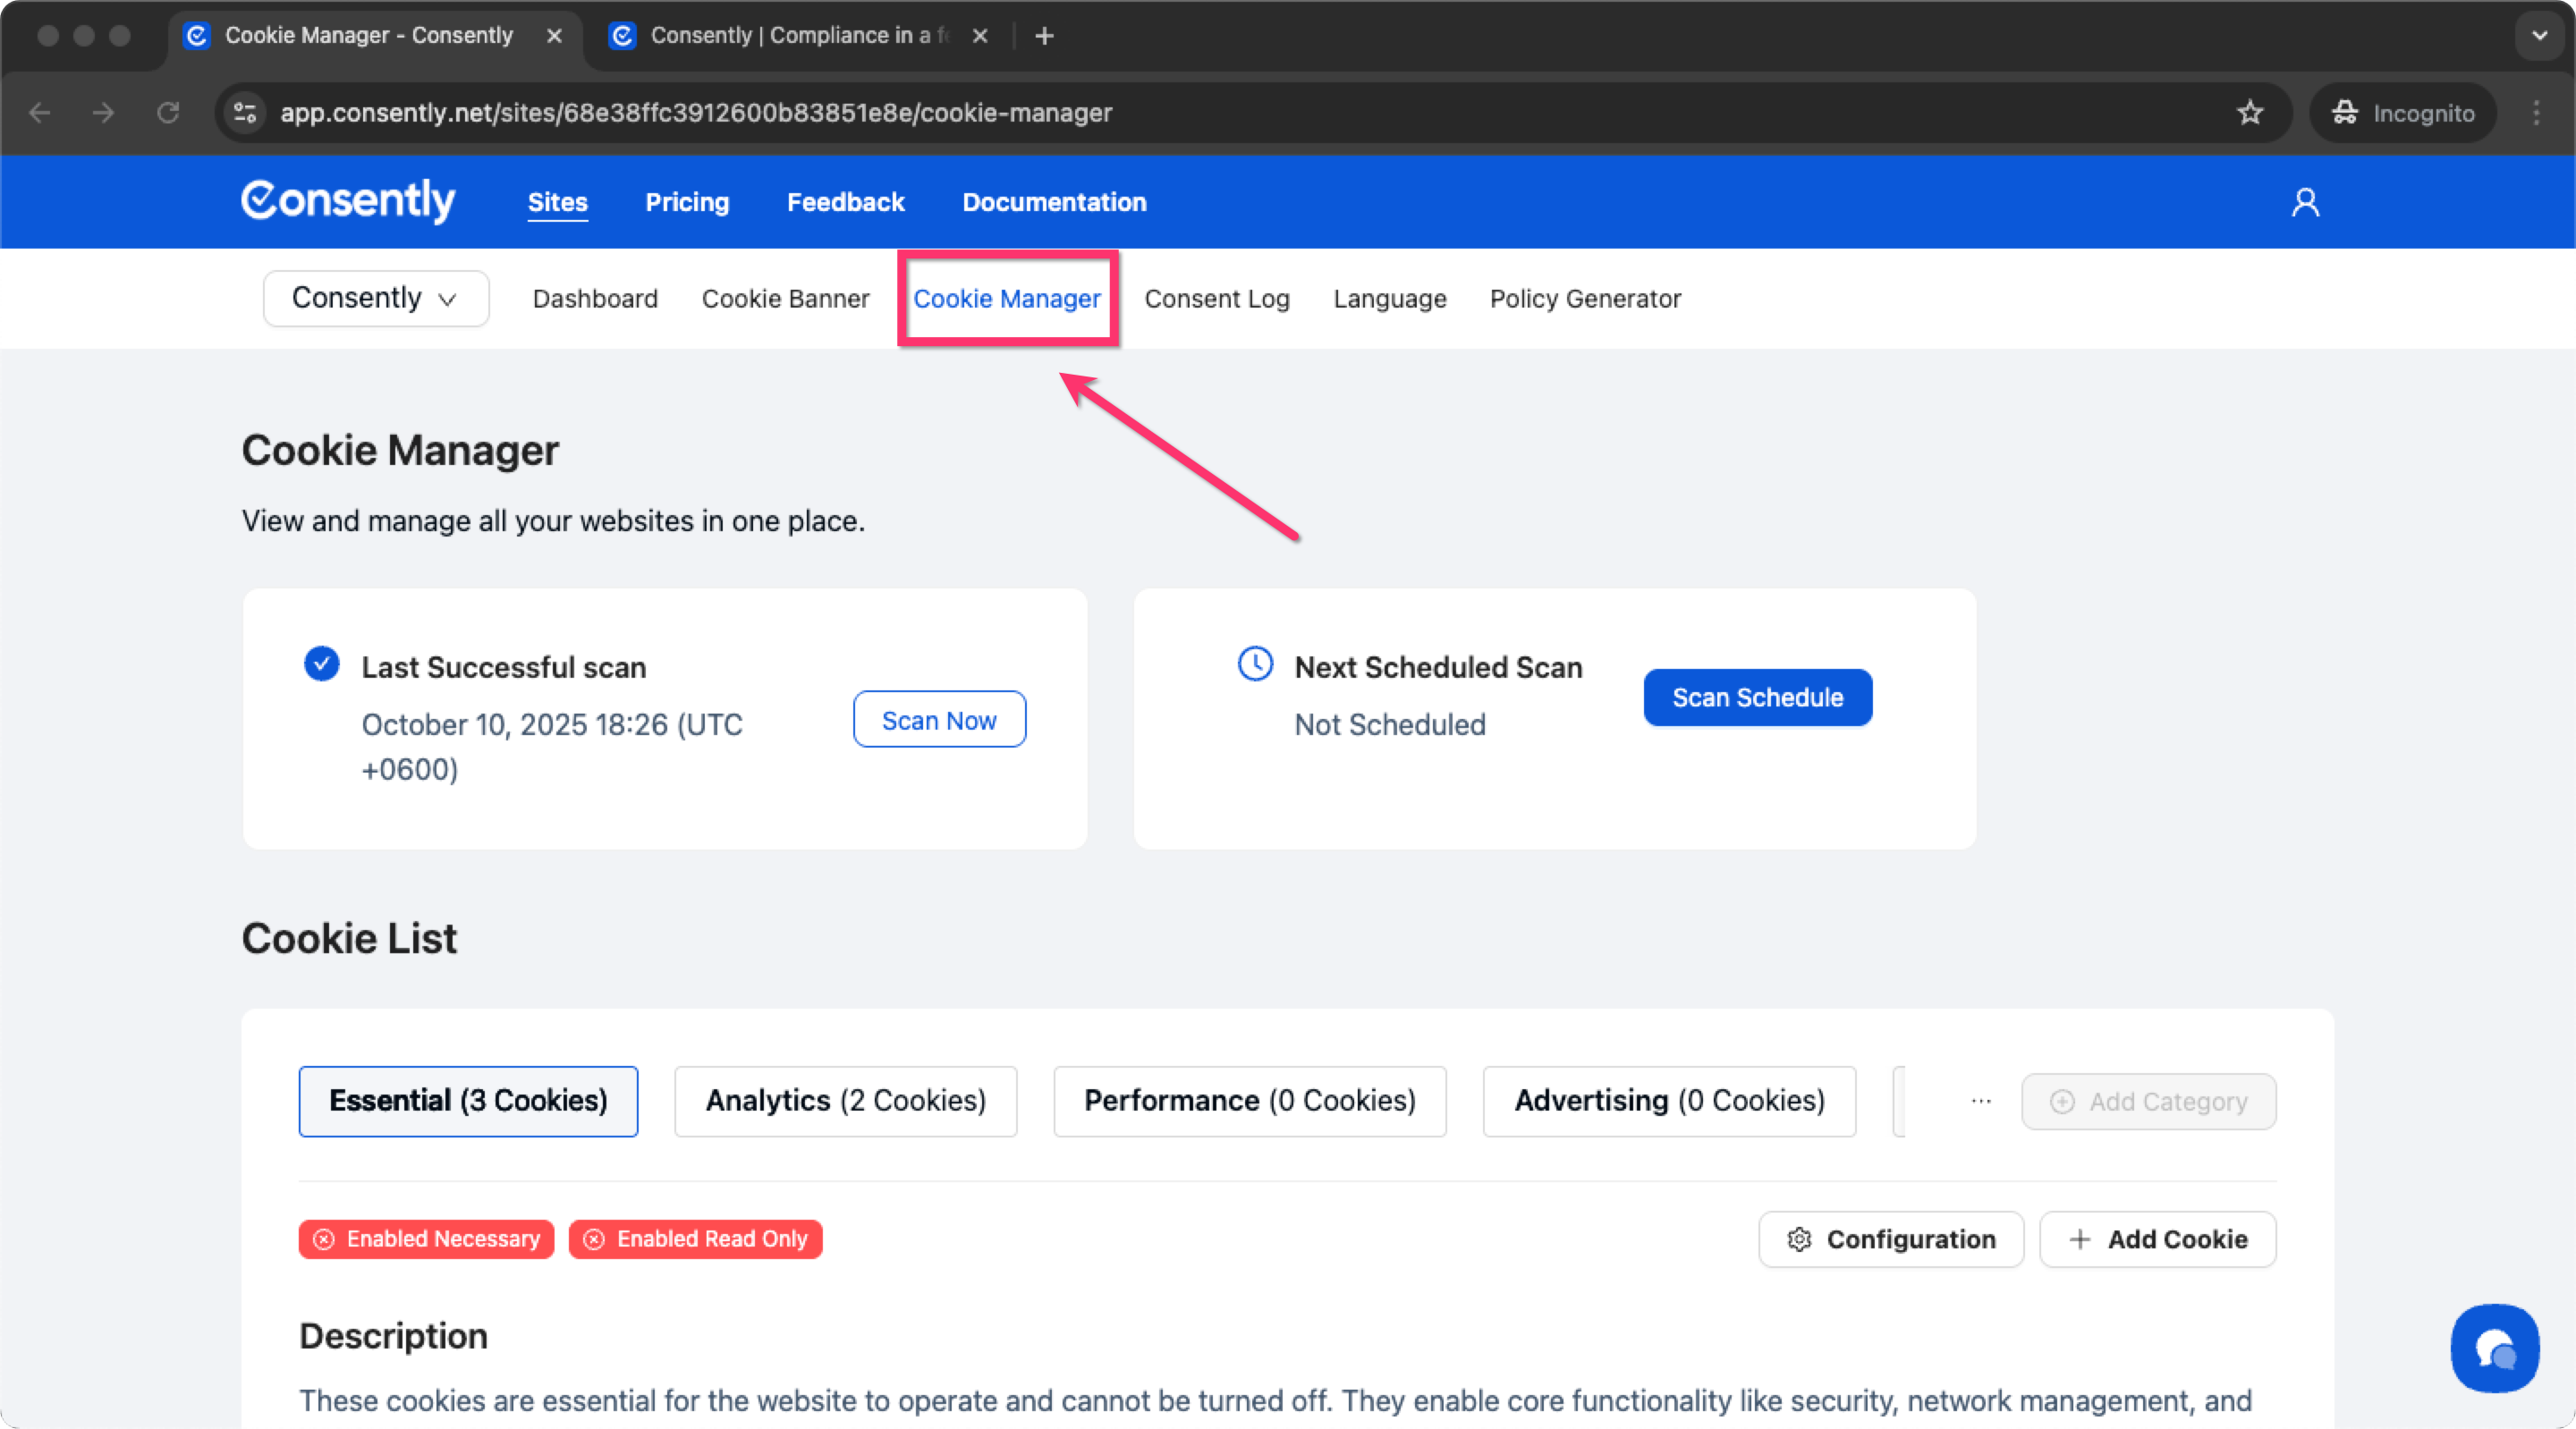Click the Scan Now button
Screen dimensions: 2576x1429
click(939, 720)
